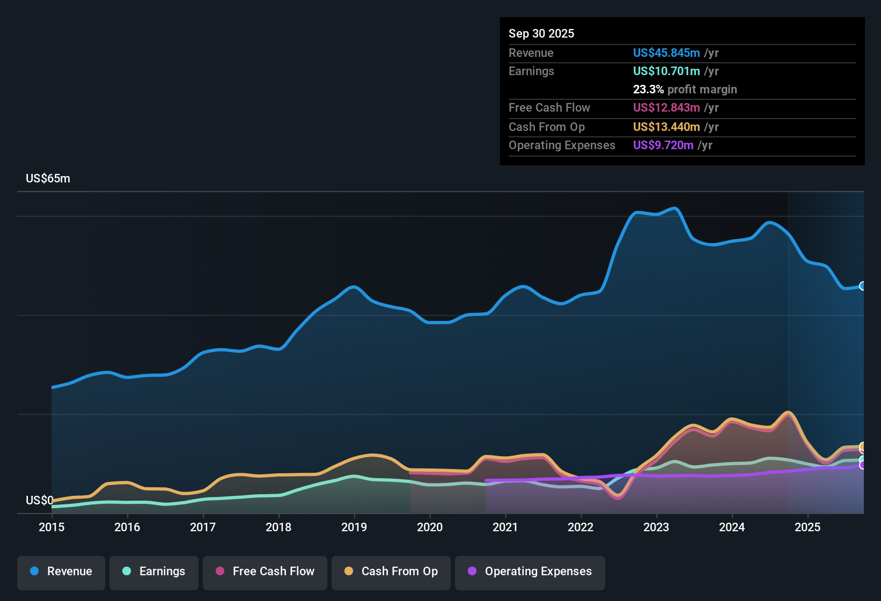Expand the Free Cash Flow legend entry

coord(265,571)
